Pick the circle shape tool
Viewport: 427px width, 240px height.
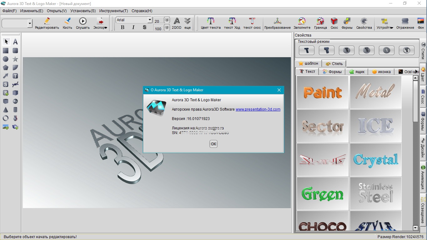(6, 59)
